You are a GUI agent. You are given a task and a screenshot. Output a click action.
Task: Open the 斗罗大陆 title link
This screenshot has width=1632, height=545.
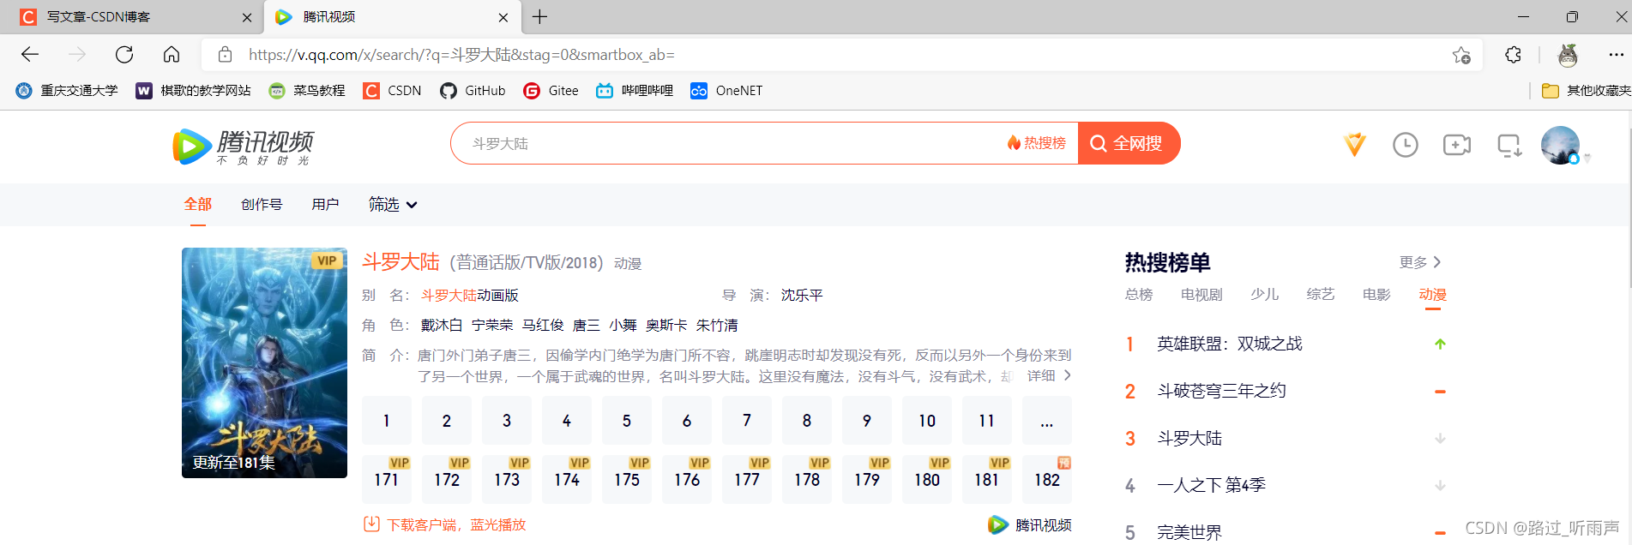coord(400,262)
